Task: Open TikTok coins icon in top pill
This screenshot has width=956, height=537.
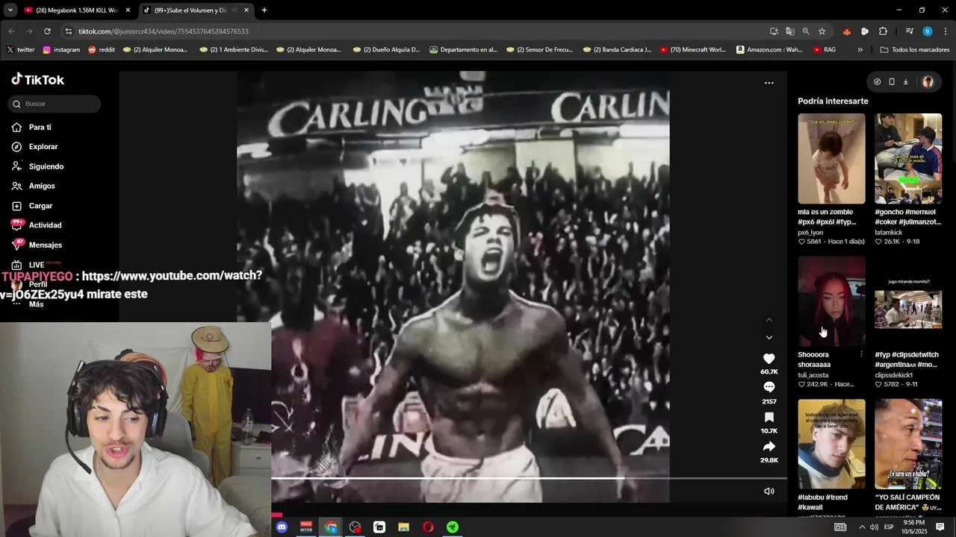Action: click(877, 82)
